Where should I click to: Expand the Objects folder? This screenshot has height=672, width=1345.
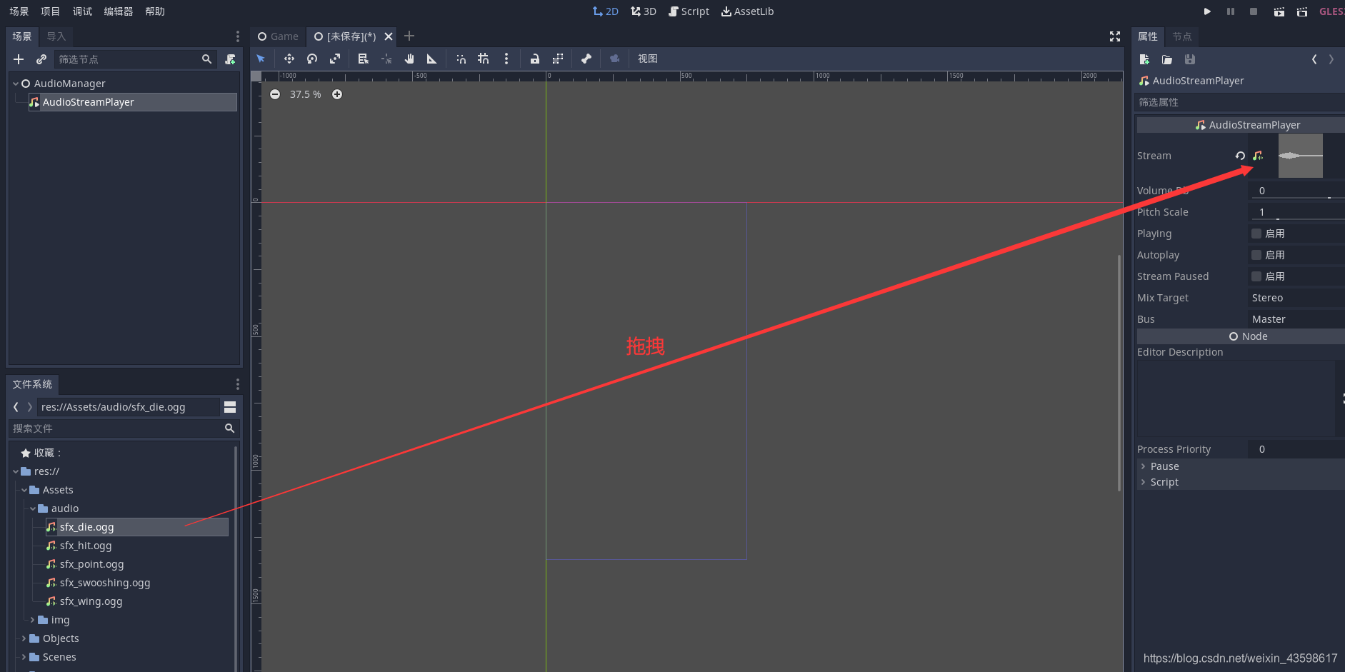[x=24, y=638]
